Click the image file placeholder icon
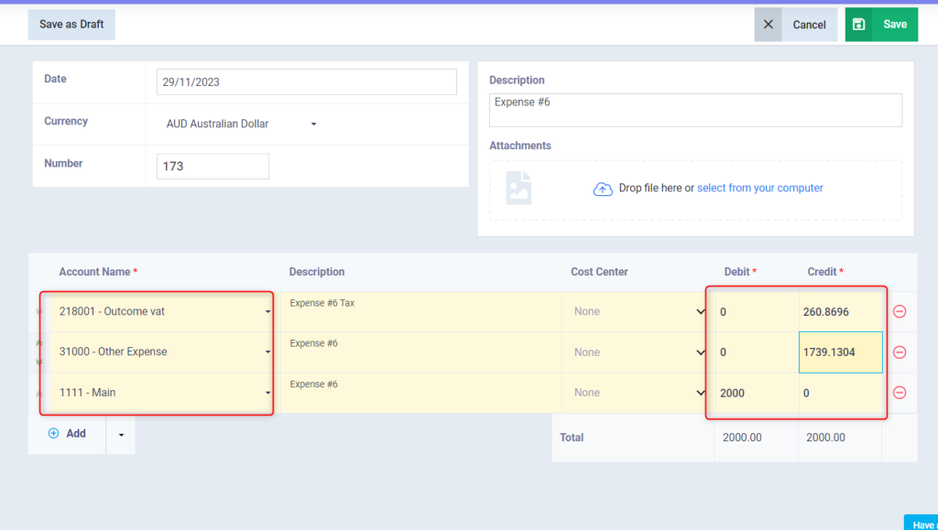This screenshot has height=530, width=938. click(x=518, y=188)
